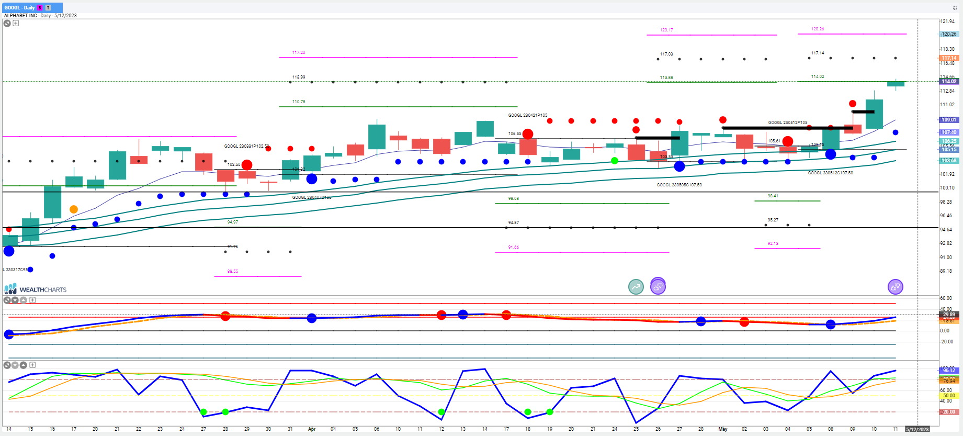Click the Apr label on time axis

(x=312, y=429)
